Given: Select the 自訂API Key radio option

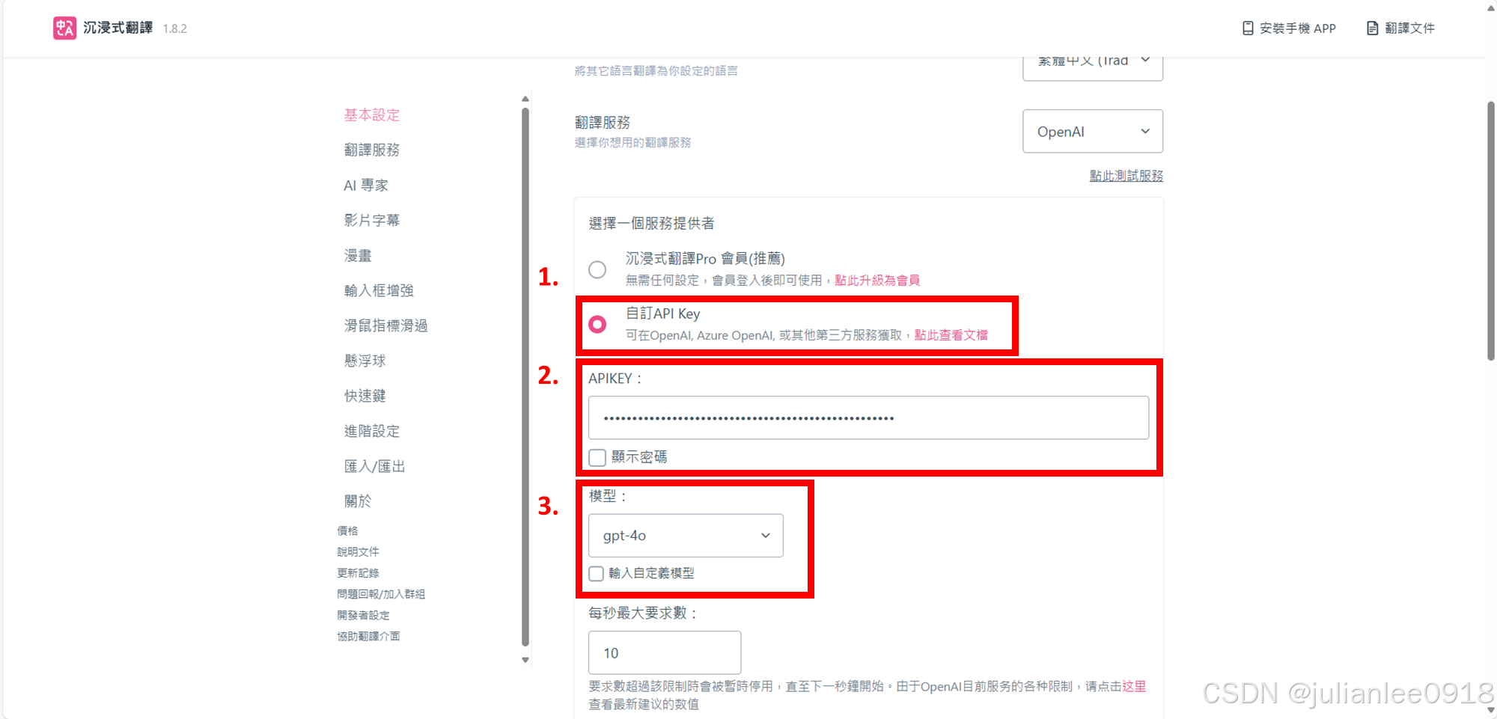Looking at the screenshot, I should click(597, 325).
